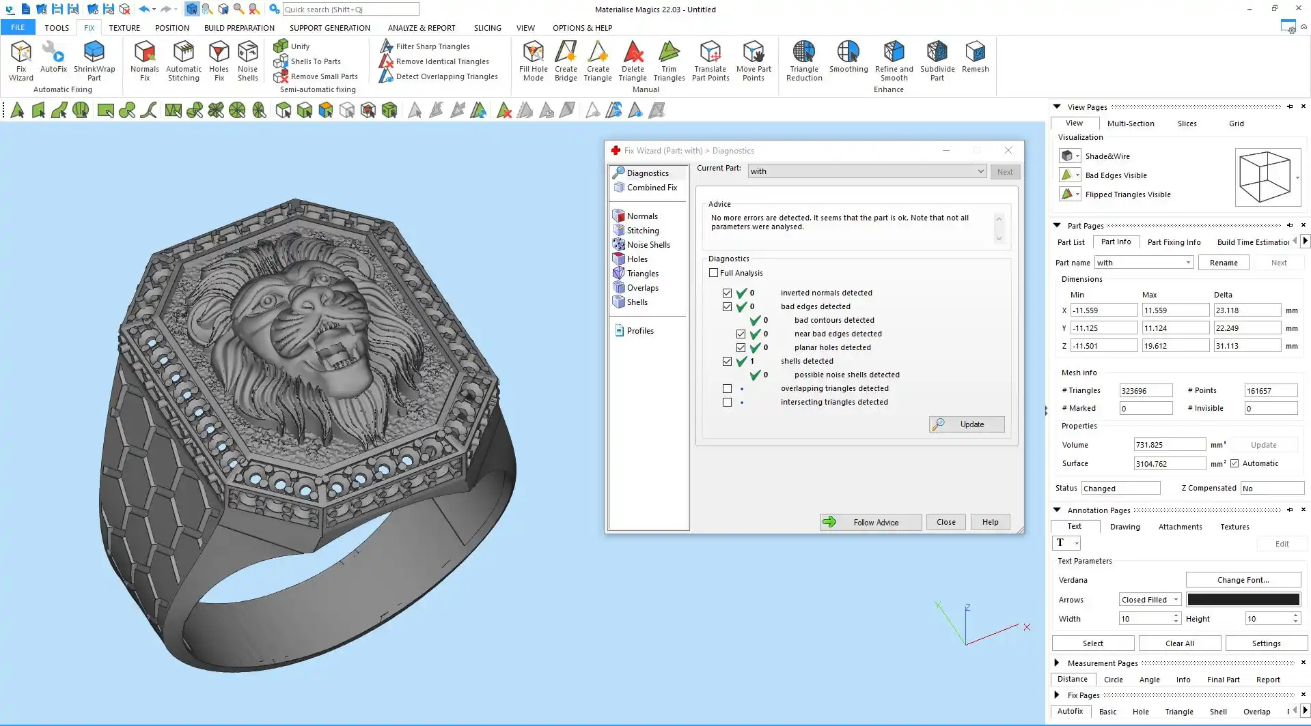Switch to the Multi-Section tab
Image resolution: width=1311 pixels, height=726 pixels.
1130,124
